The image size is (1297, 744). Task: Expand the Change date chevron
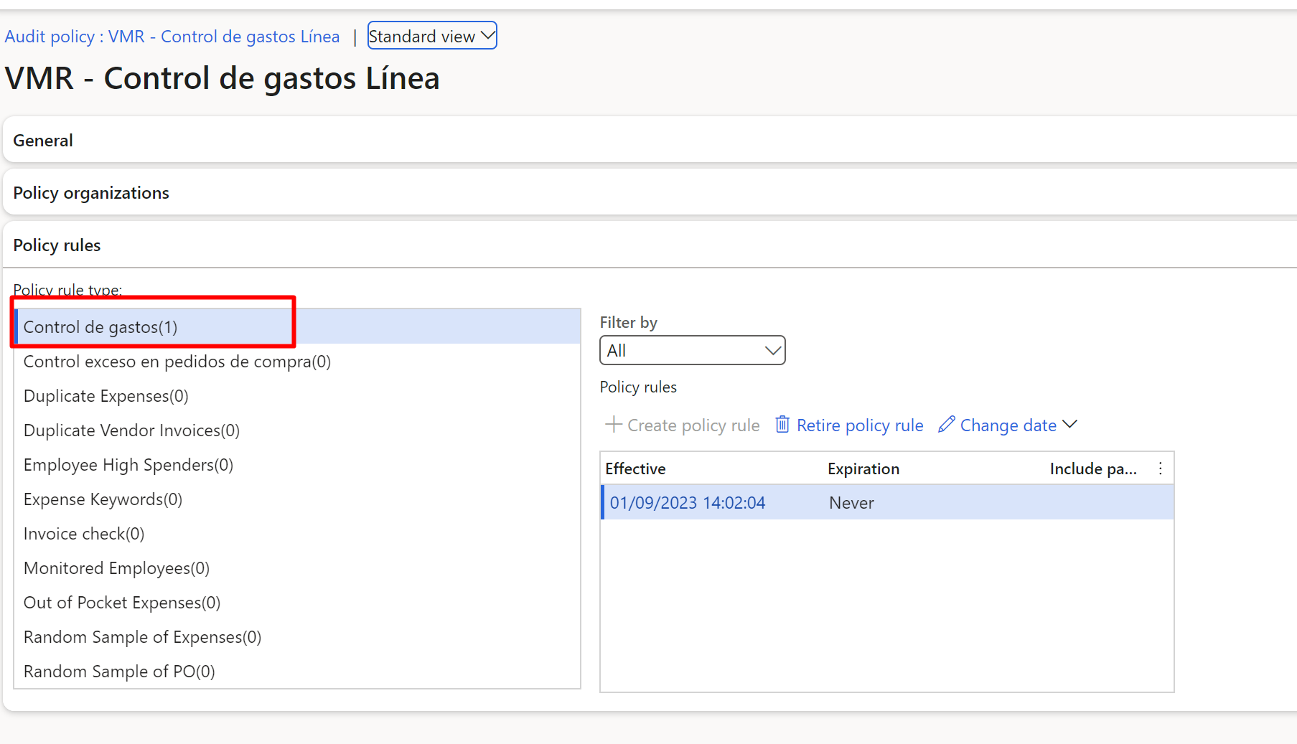pos(1070,425)
